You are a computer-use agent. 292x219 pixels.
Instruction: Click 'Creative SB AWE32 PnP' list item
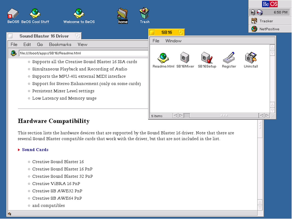[x=57, y=191]
